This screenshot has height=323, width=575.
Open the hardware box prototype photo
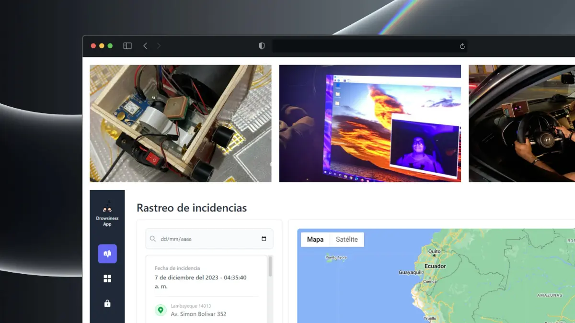(181, 123)
